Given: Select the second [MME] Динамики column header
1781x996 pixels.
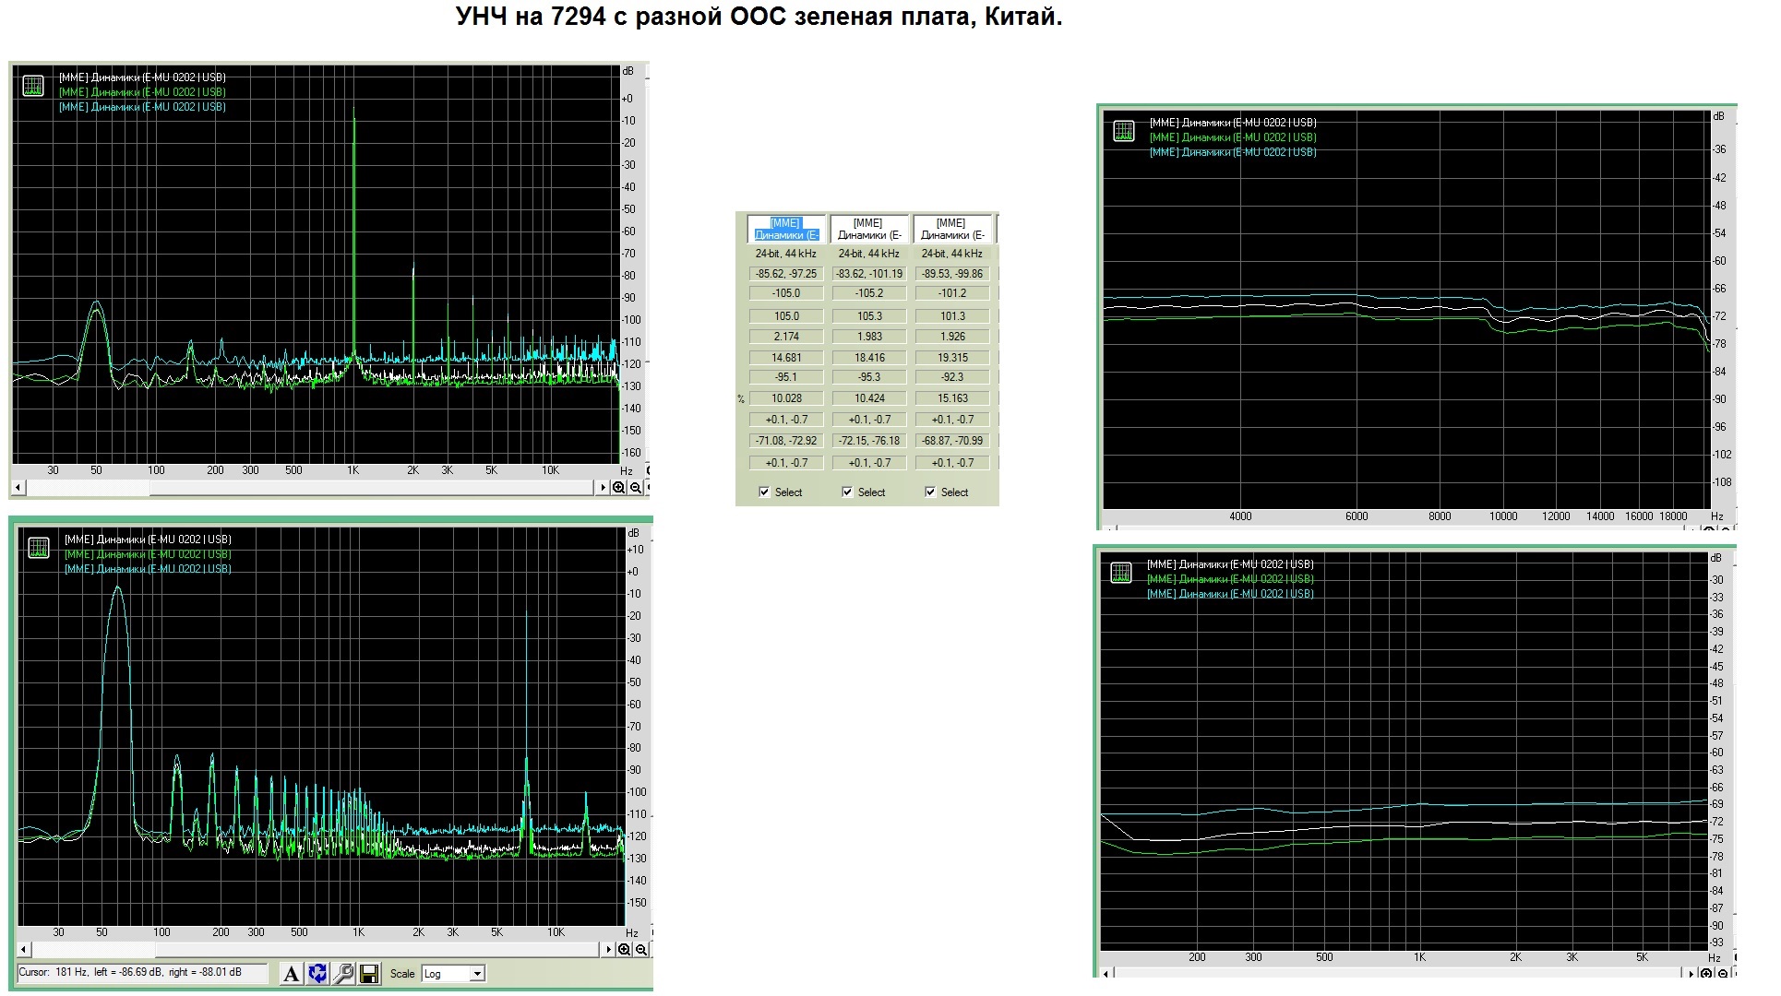Looking at the screenshot, I should (869, 229).
